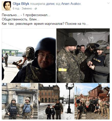112x121 pixels.
Task: Click the word 'поширила' in post header
Action: pos(38,4)
